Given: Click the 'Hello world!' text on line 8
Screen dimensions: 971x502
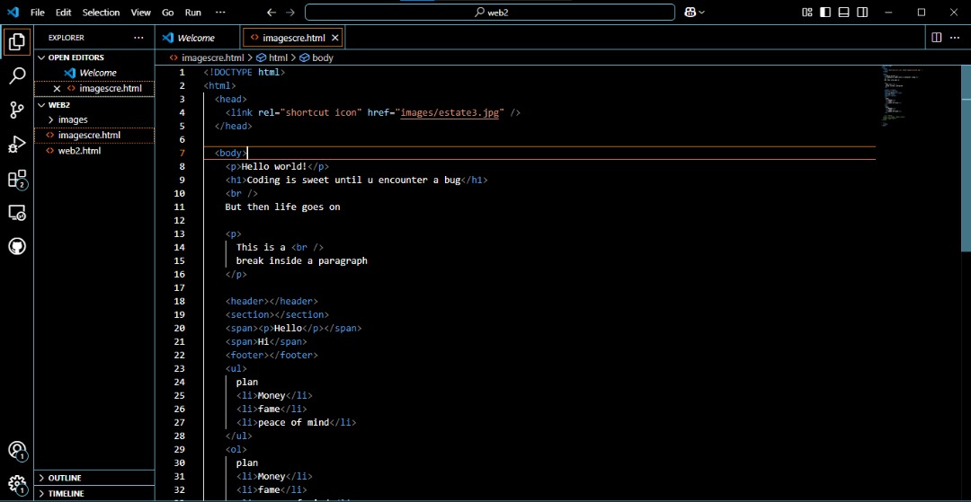Looking at the screenshot, I should (x=274, y=166).
